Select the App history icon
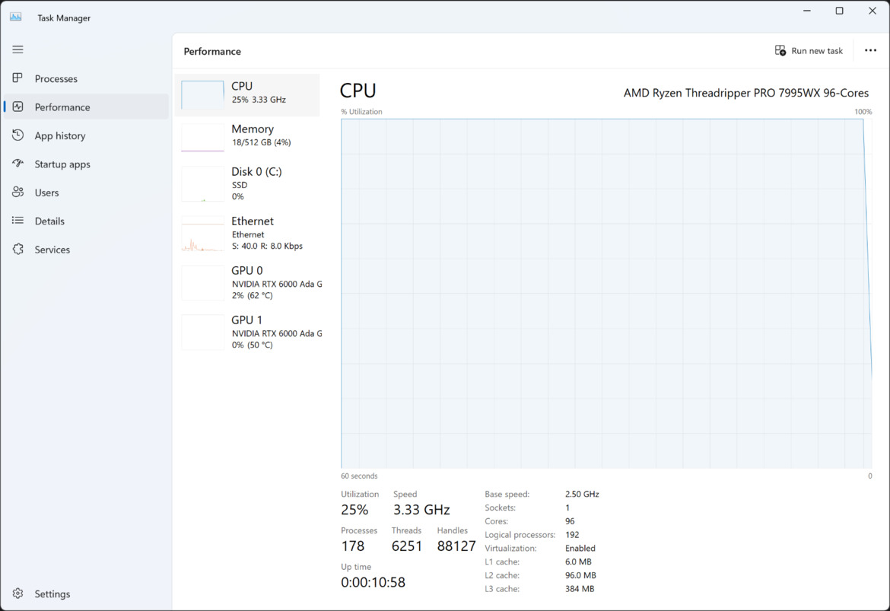The width and height of the screenshot is (890, 611). [17, 135]
